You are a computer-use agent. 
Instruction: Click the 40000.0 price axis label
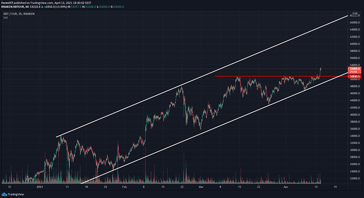[x=355, y=114]
